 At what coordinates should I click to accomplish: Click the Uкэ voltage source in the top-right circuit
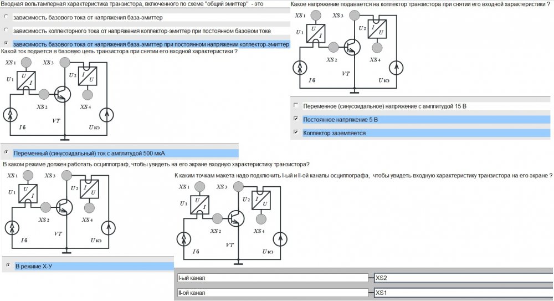pos(396,68)
